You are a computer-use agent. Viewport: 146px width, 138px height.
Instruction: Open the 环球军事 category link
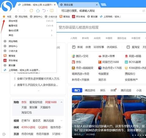point(99,47)
